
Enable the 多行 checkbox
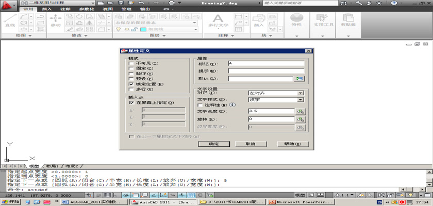tap(131, 89)
